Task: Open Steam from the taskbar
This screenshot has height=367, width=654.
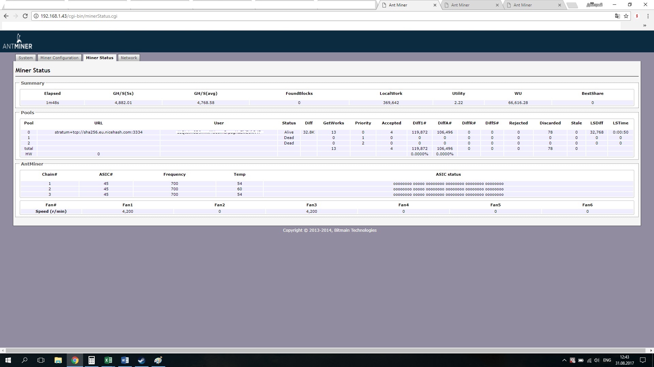Action: [x=142, y=360]
